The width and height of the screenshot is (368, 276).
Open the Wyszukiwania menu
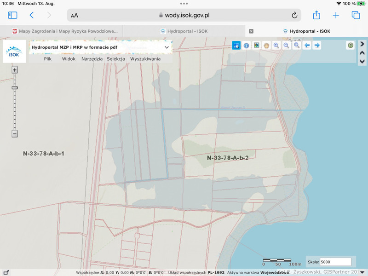tap(145, 59)
